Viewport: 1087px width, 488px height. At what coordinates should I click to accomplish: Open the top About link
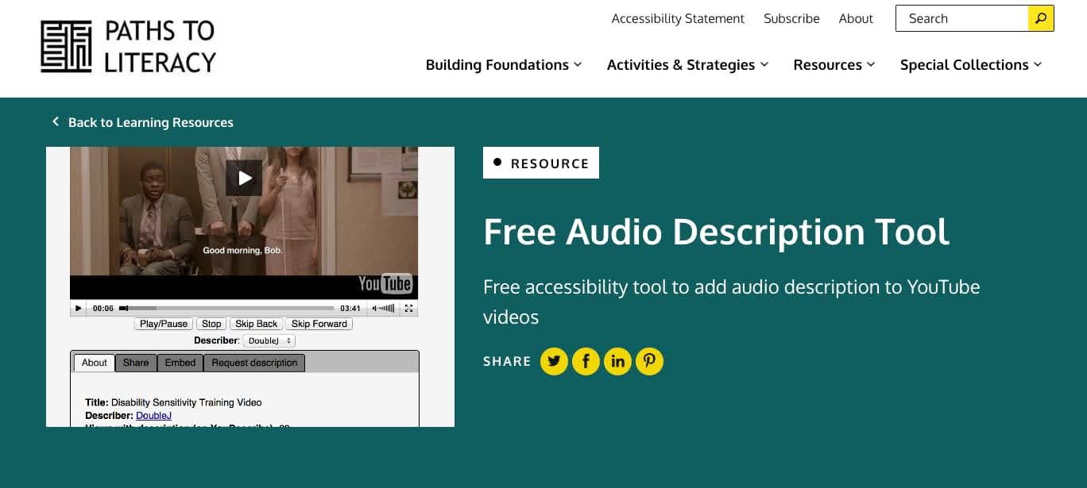point(856,18)
